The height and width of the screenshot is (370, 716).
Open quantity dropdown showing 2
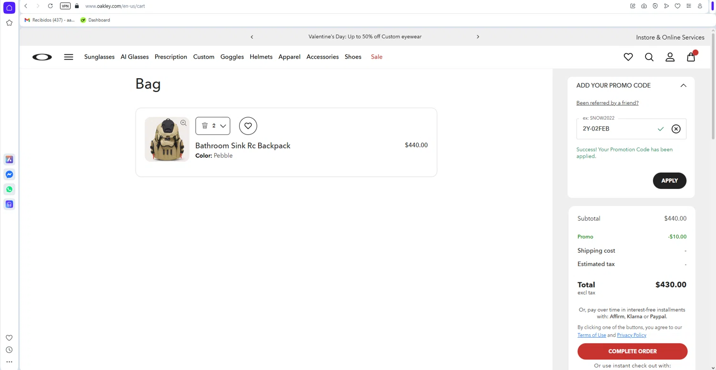point(213,126)
